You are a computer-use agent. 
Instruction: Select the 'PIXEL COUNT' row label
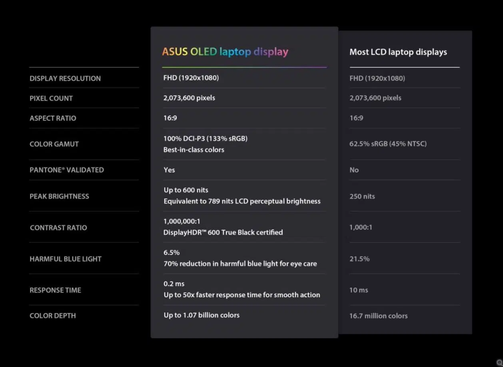(x=51, y=98)
